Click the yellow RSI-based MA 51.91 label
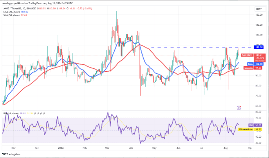The image size is (269, 158). click(x=251, y=130)
